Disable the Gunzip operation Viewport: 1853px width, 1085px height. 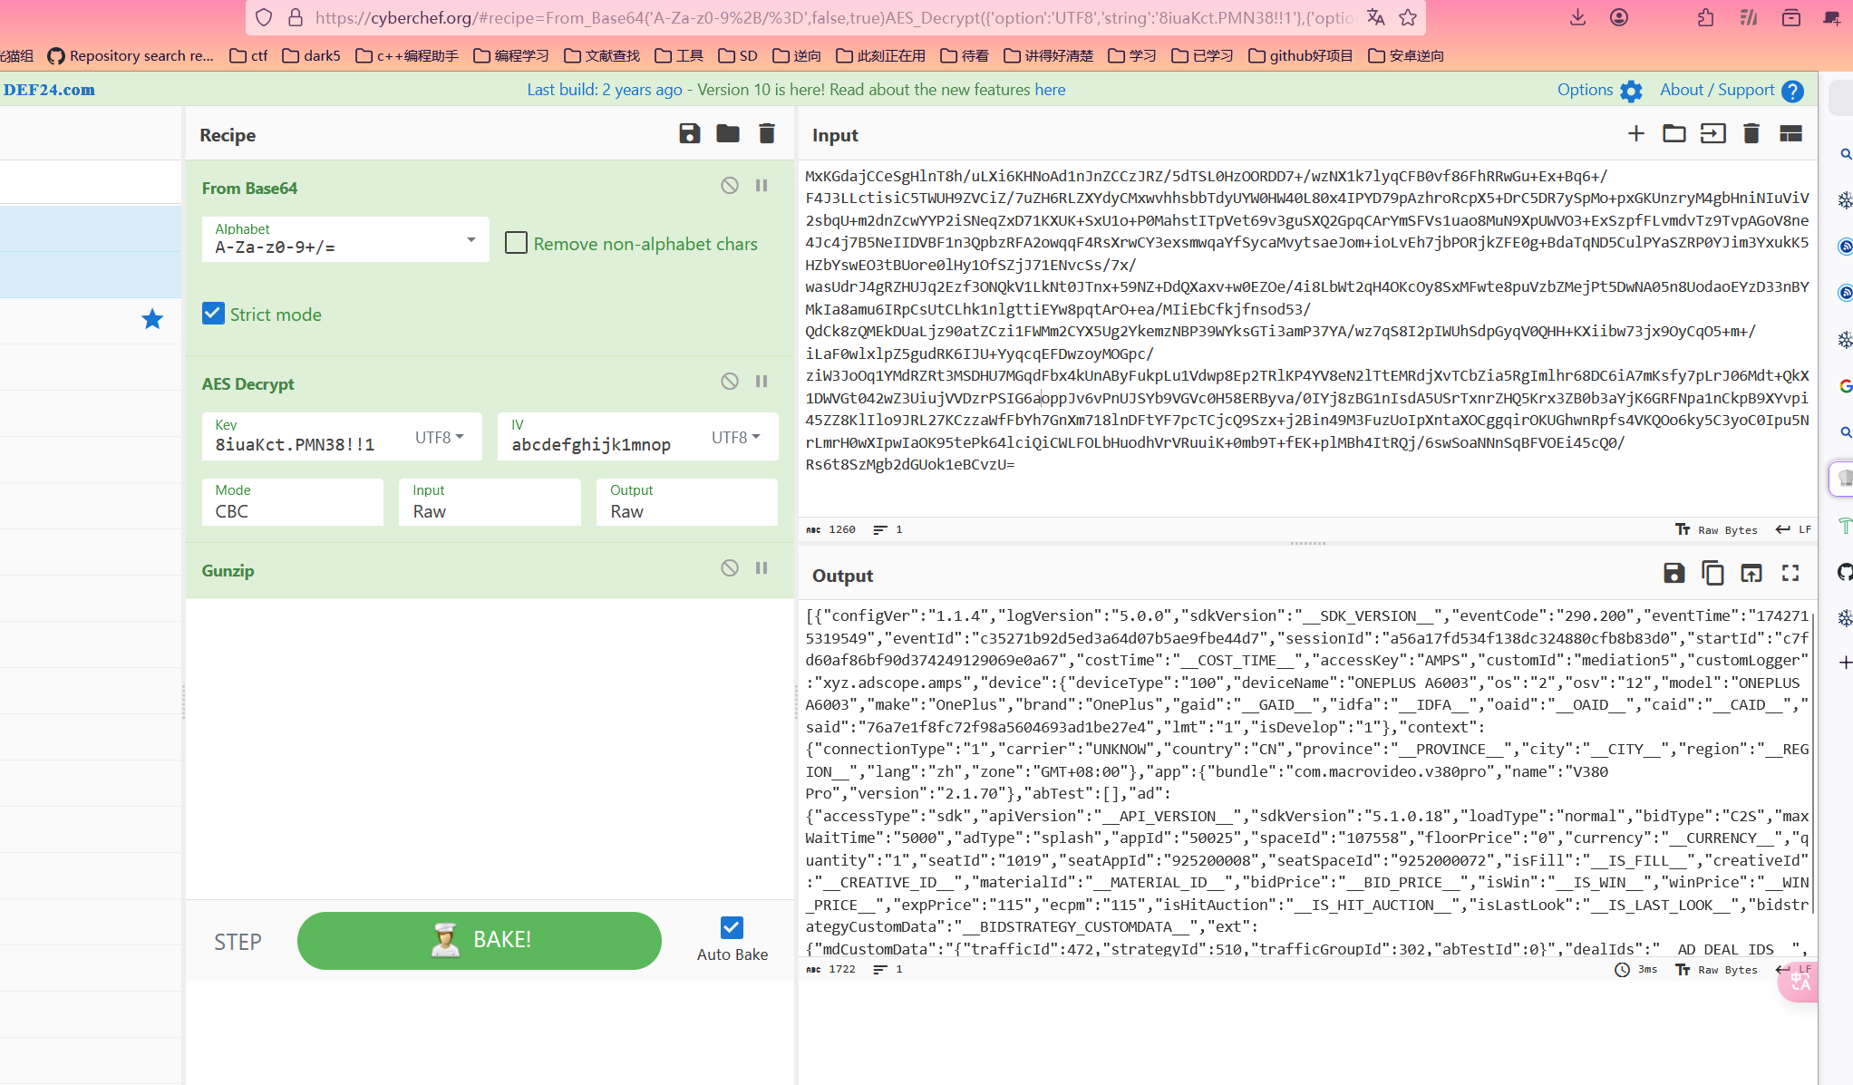pyautogui.click(x=729, y=568)
